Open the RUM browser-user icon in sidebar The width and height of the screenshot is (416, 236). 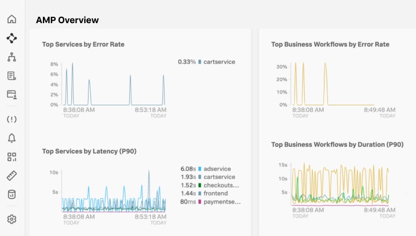pos(12,94)
